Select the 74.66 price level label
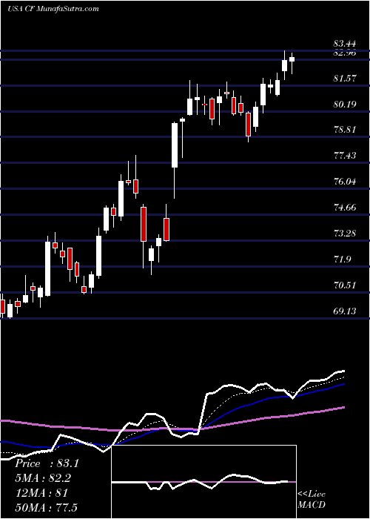370x519 pixels. (346, 207)
